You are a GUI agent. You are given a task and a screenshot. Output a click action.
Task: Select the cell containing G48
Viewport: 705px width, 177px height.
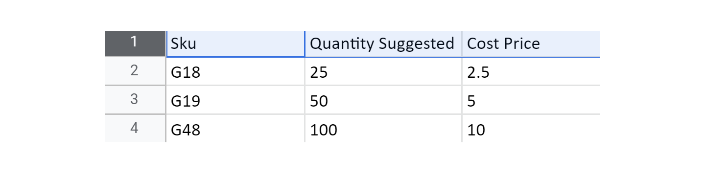click(x=235, y=129)
